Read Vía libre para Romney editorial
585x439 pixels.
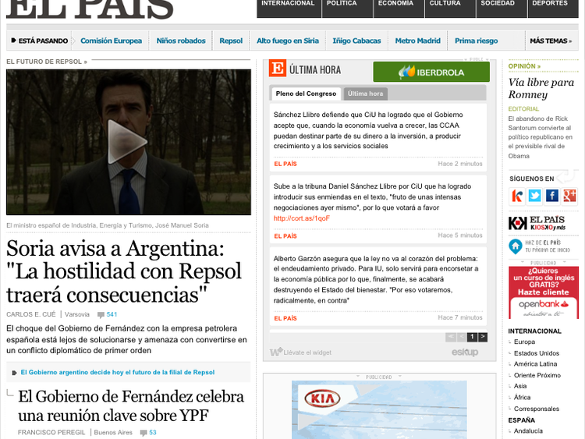click(541, 88)
